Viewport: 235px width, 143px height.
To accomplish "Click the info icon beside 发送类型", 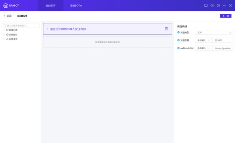I will (178, 32).
